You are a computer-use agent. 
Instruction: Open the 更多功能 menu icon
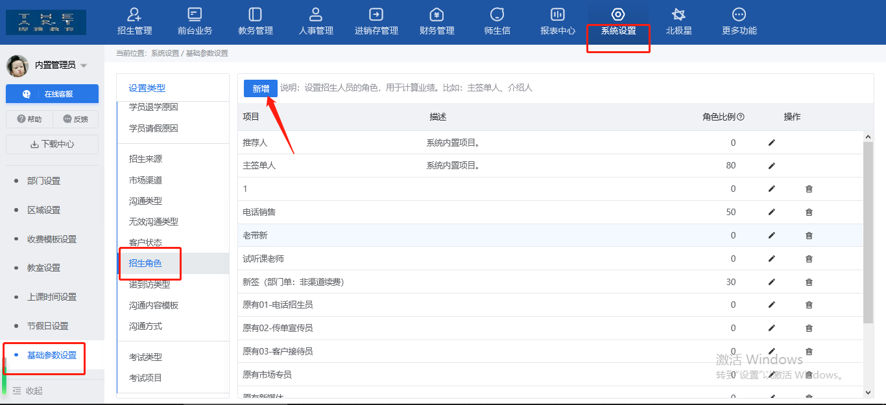click(739, 14)
